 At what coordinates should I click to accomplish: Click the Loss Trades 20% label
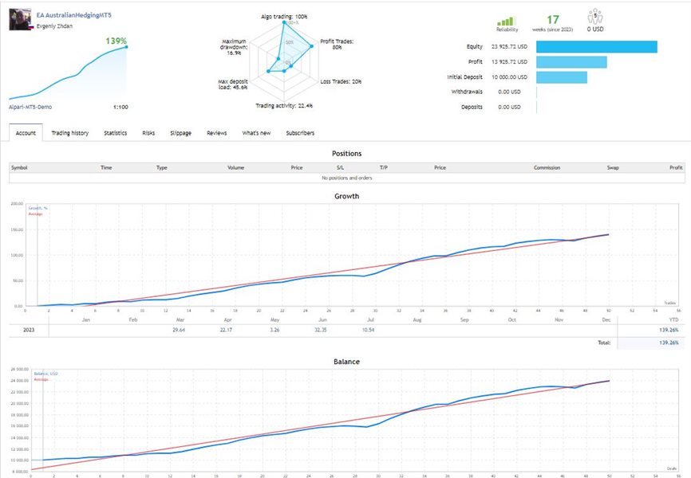[x=341, y=81]
